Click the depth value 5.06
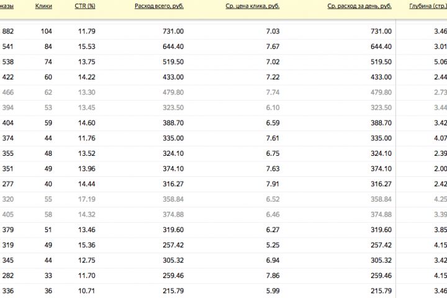 [x=440, y=62]
